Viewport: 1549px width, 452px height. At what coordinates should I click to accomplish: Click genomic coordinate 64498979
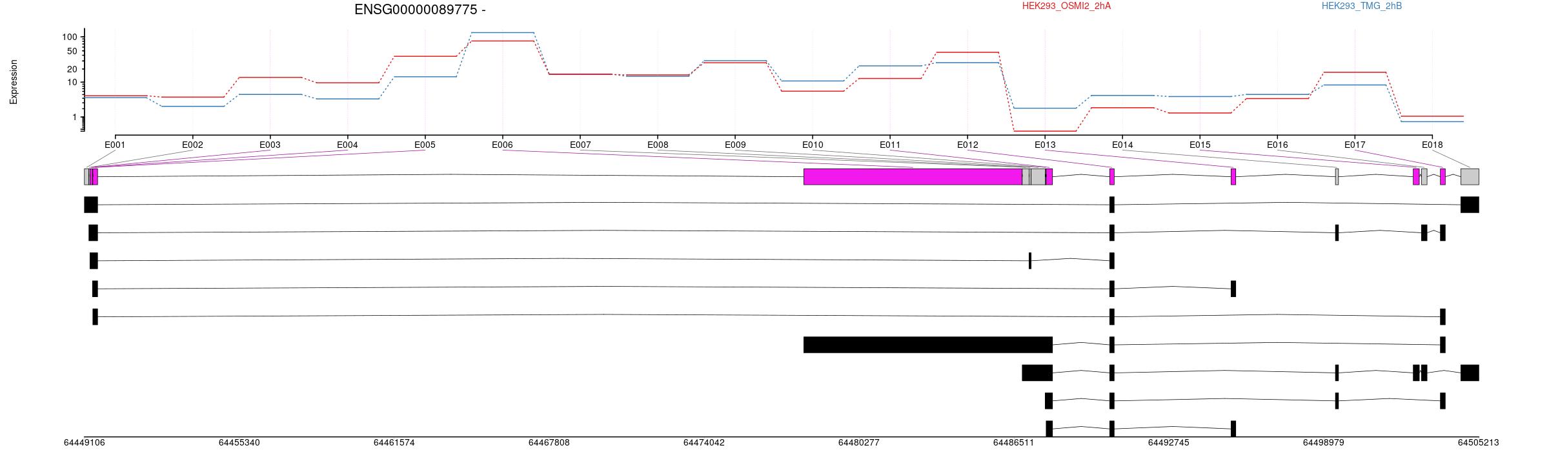[x=1324, y=442]
